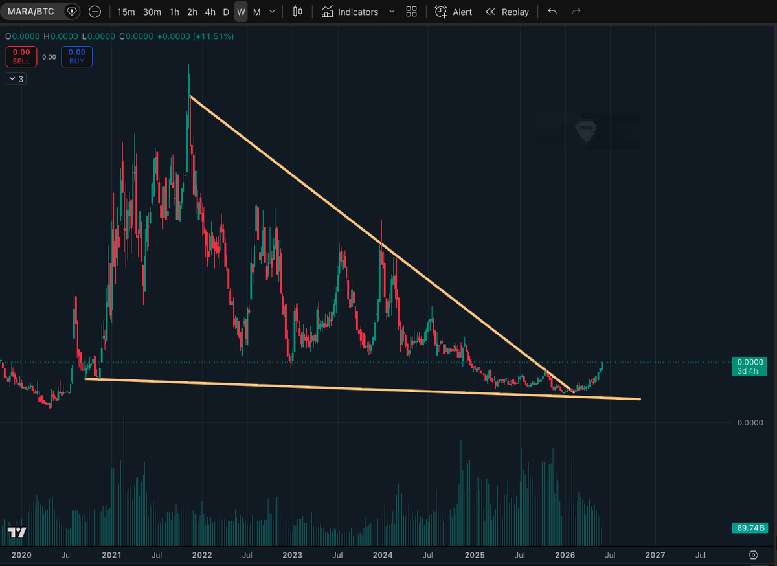The image size is (777, 566).
Task: Undo the last chart action
Action: (x=552, y=12)
